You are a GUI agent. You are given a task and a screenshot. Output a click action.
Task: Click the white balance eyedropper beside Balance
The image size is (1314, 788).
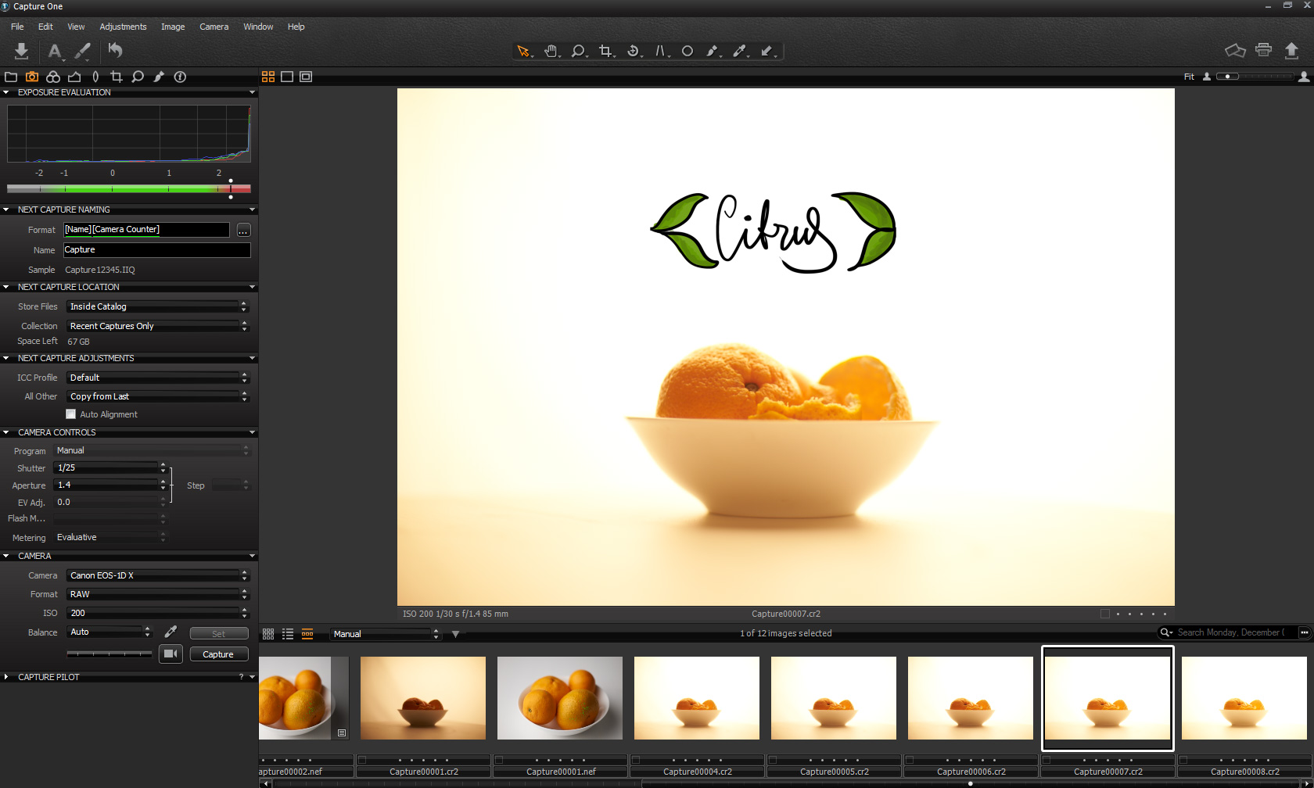(x=171, y=632)
